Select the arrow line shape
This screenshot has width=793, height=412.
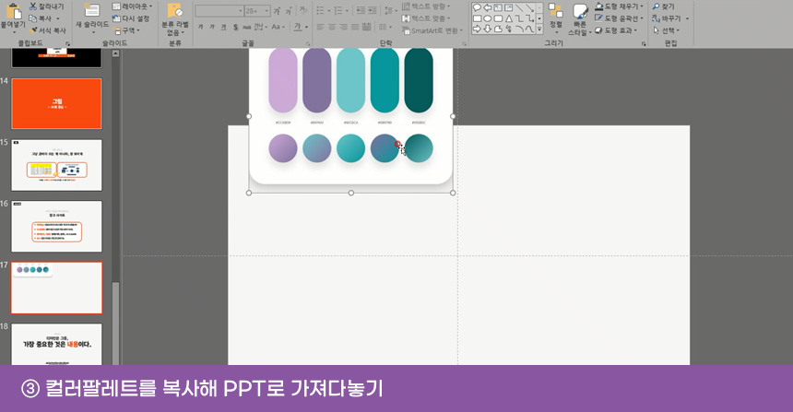529,7
